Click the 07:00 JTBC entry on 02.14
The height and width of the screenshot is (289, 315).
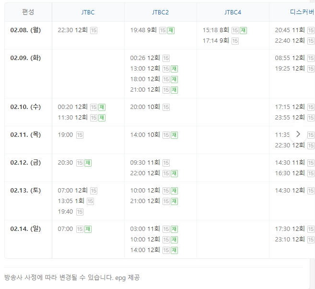click(x=65, y=229)
